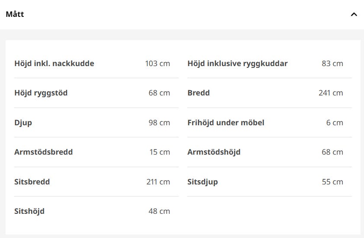
Task: Click the 83 cm height value
Action: point(332,63)
